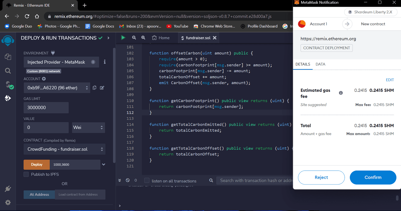Screen dimensions: 401x211
Task: Select the Deploy & Run sidebar icon
Action: (x=8, y=98)
